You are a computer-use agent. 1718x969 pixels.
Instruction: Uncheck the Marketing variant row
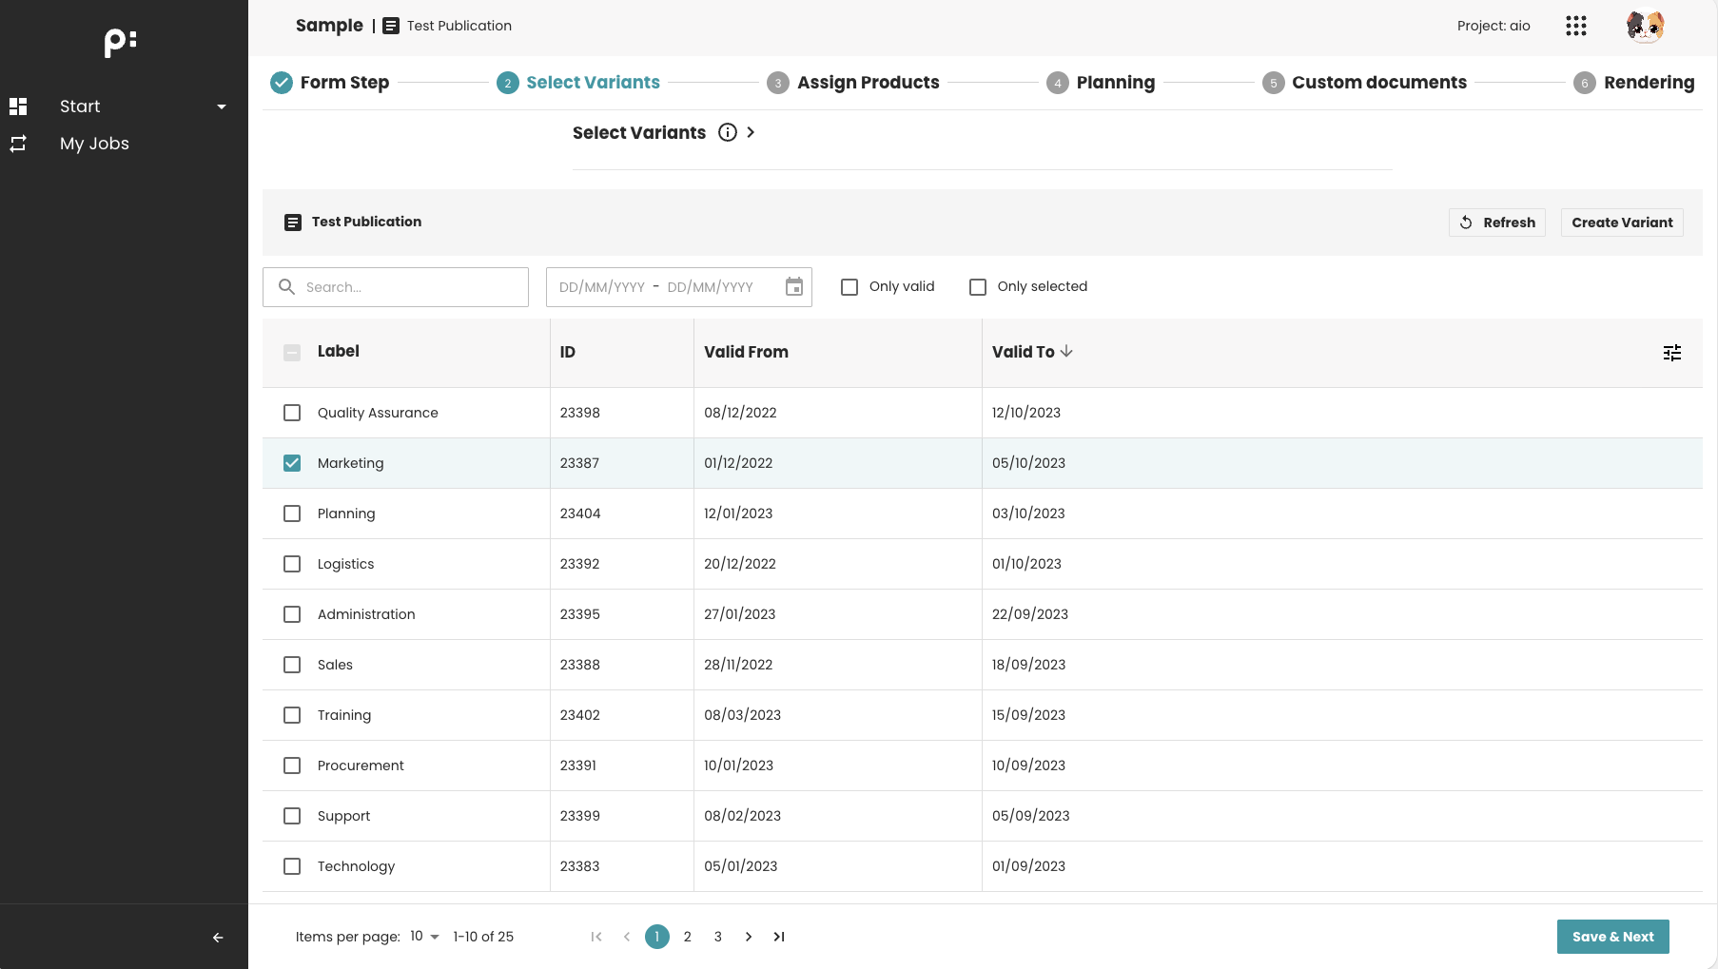click(292, 463)
